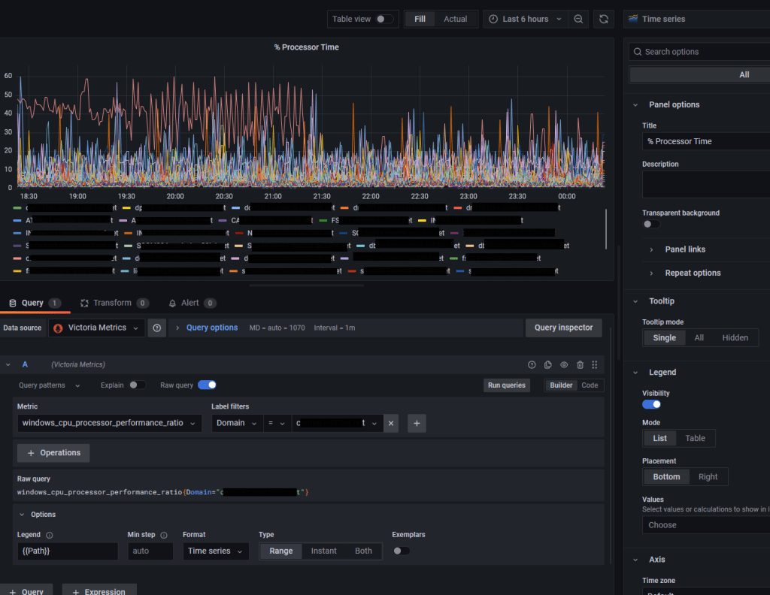Switch to the Transform tab
The image size is (770, 595).
coord(112,303)
